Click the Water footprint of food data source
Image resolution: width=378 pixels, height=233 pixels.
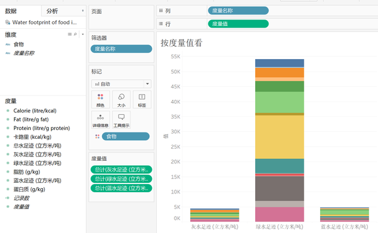point(45,23)
